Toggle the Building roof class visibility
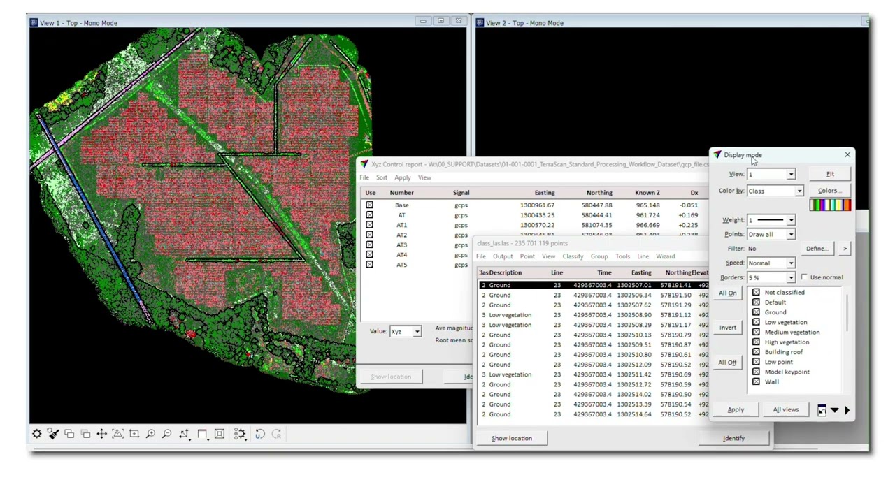 pos(756,352)
